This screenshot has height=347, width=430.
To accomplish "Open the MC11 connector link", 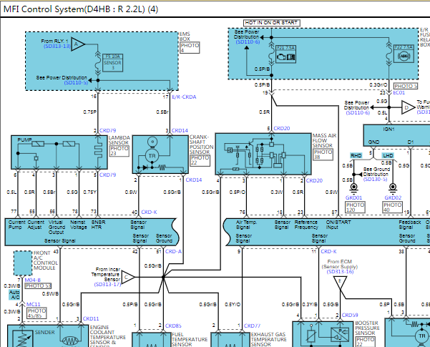I will click(x=34, y=305).
